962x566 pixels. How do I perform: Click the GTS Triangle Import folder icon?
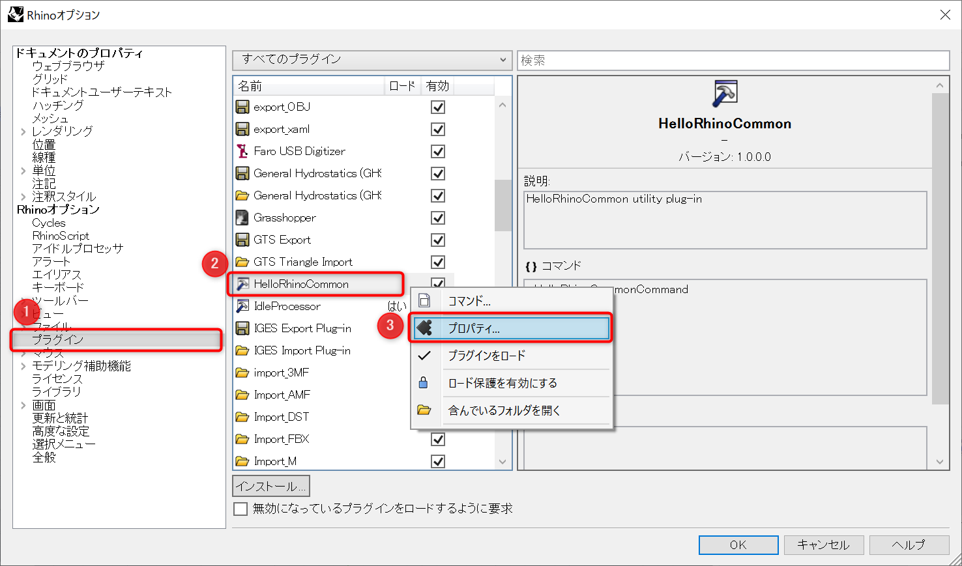click(242, 262)
